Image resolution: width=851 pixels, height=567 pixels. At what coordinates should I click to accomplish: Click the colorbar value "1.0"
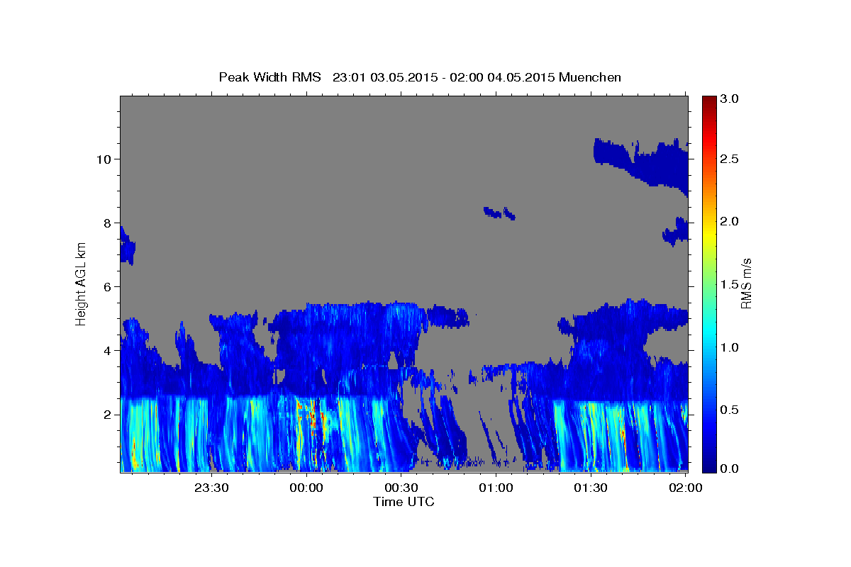click(730, 347)
